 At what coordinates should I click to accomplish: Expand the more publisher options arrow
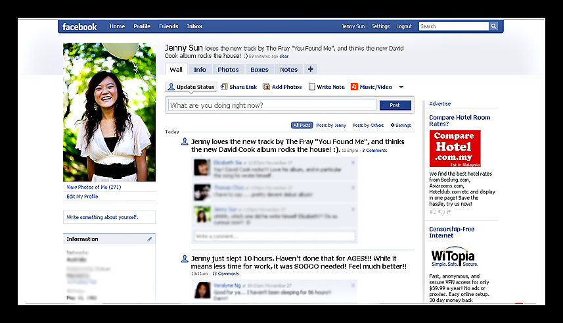(x=401, y=87)
